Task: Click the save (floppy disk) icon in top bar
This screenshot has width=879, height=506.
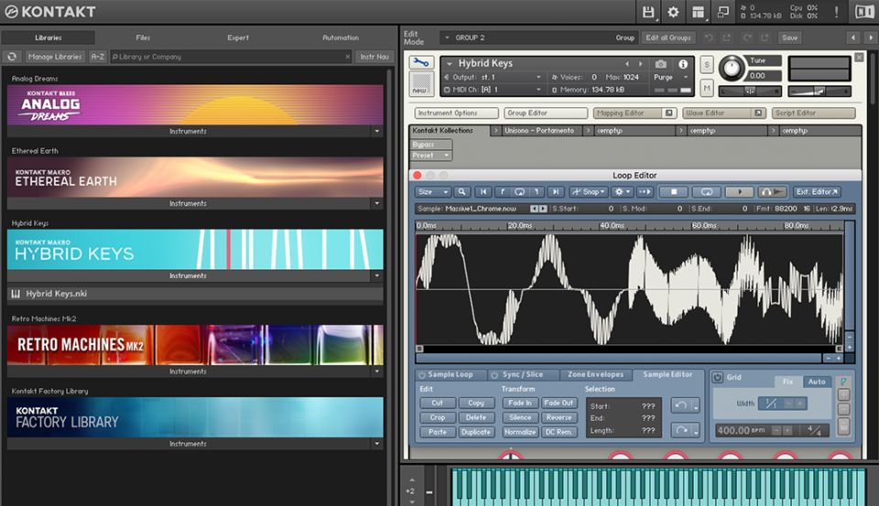Action: point(648,12)
